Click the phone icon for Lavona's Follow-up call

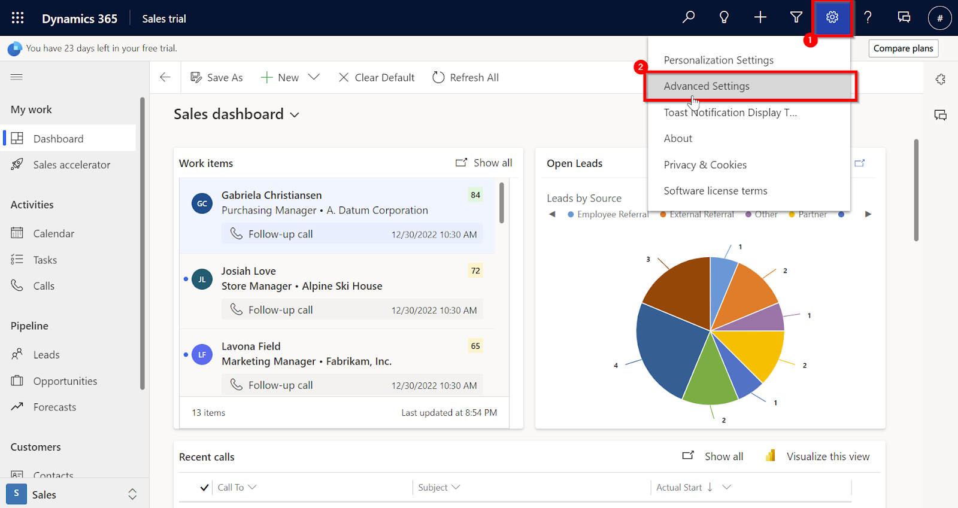(237, 385)
